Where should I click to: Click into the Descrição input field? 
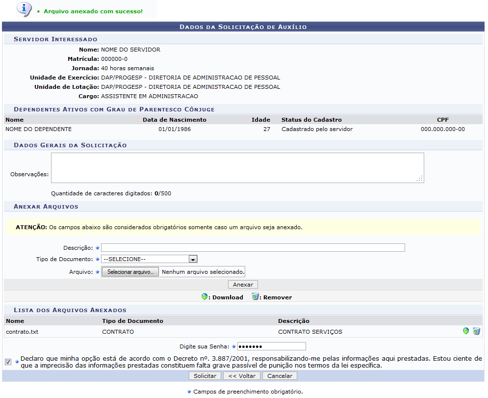(x=253, y=247)
